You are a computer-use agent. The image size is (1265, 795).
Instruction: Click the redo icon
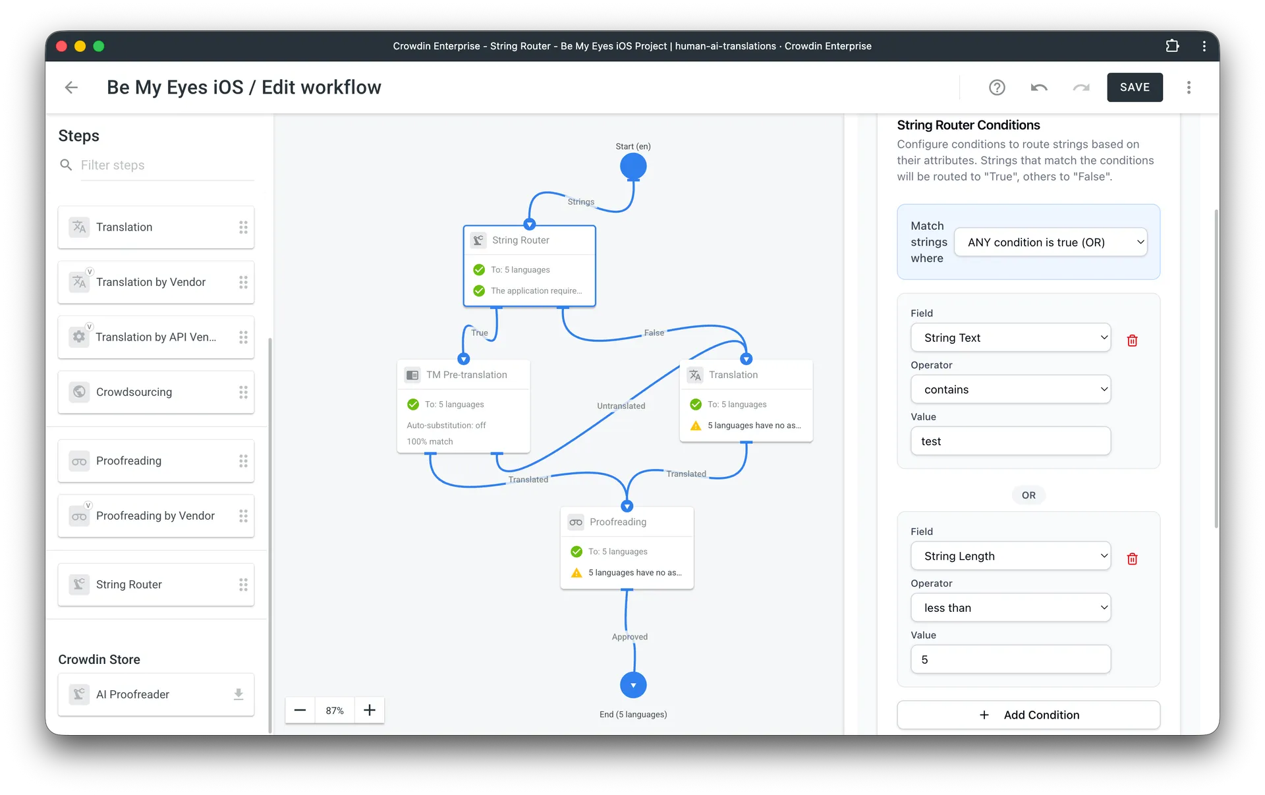1081,88
